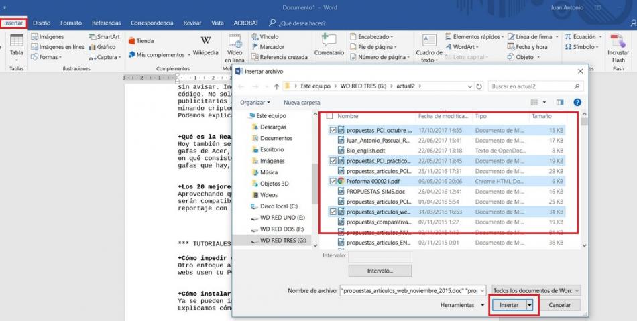
Task: Insert an Objeto into the document
Action: [x=524, y=57]
